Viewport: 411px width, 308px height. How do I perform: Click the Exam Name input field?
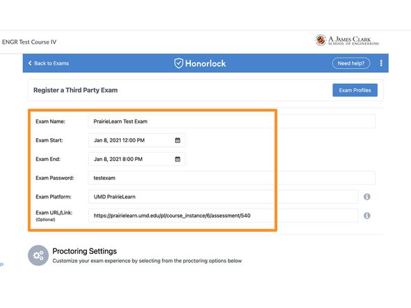point(232,121)
